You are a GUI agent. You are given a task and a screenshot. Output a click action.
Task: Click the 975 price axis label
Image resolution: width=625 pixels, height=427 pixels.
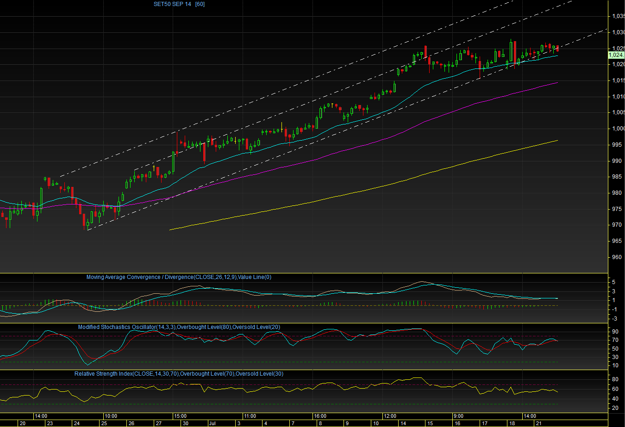[x=617, y=209]
